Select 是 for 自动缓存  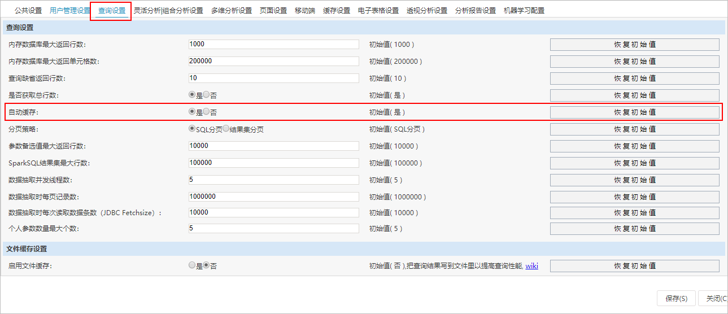(192, 112)
